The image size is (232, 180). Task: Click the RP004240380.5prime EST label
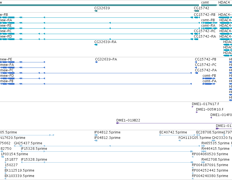210,176
